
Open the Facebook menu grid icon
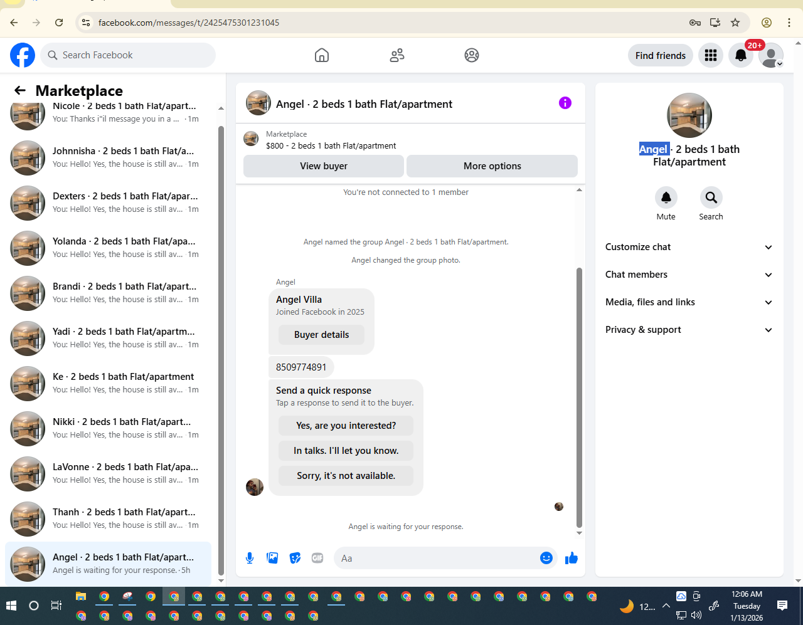(x=711, y=55)
